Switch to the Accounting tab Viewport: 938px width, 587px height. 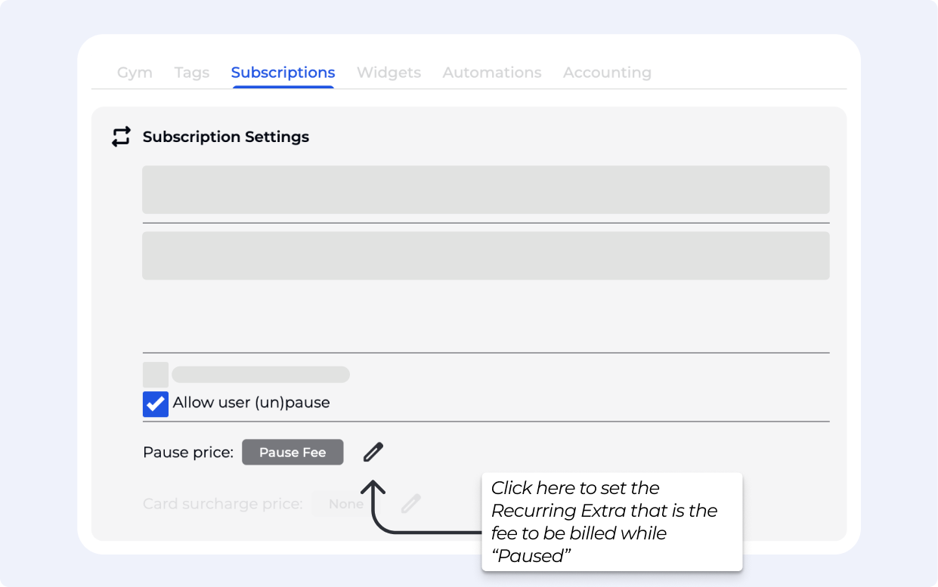tap(607, 73)
